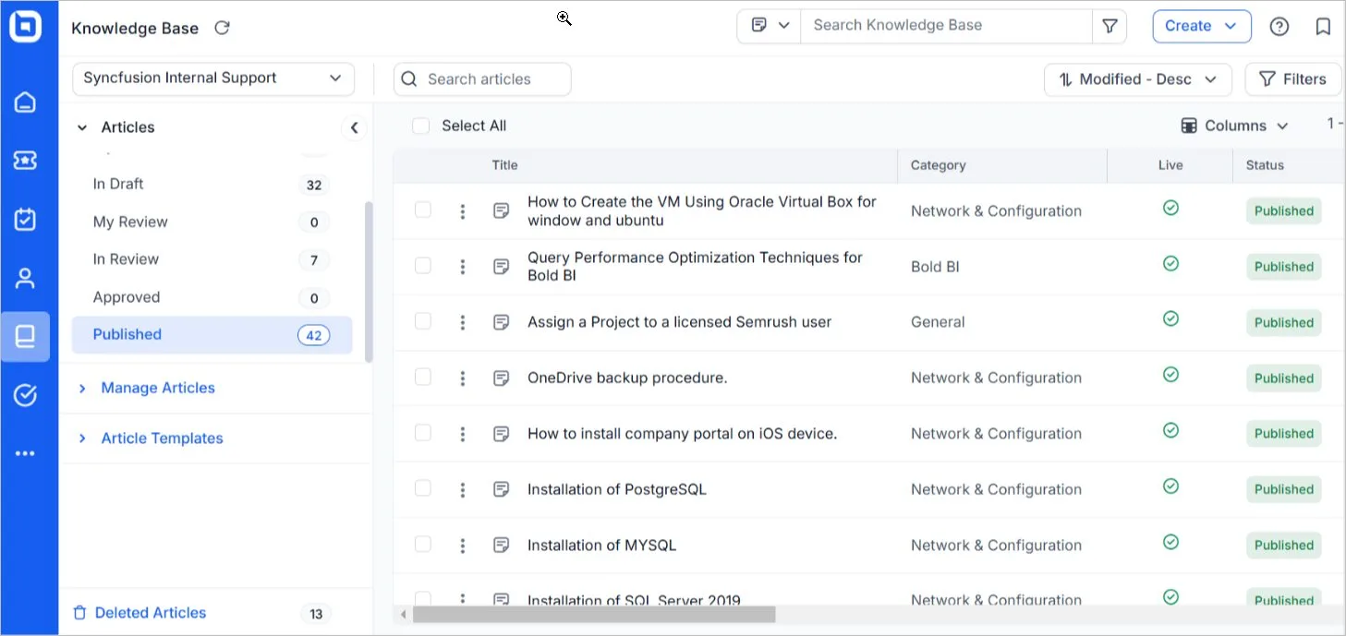
Task: Select Published articles list
Action: pos(212,335)
